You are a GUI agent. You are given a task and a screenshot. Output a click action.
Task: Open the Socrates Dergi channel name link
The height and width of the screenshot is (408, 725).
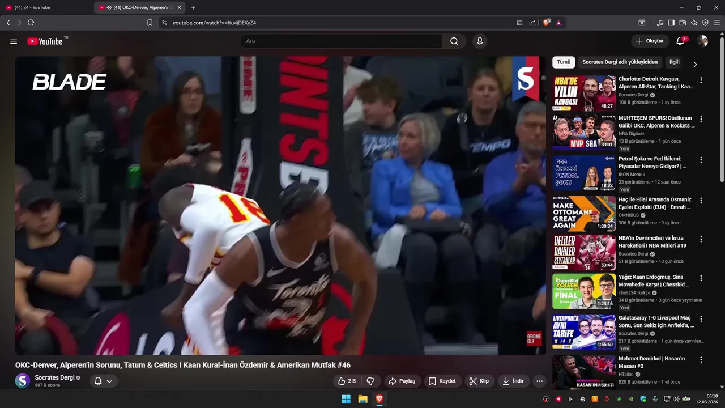54,378
